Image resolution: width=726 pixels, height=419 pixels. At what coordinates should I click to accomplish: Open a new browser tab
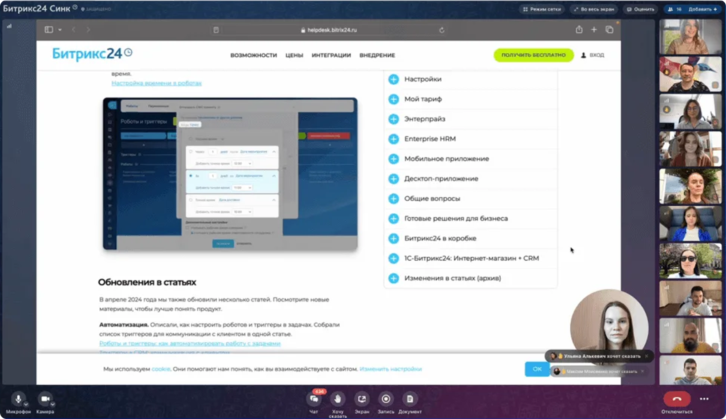pyautogui.click(x=594, y=30)
